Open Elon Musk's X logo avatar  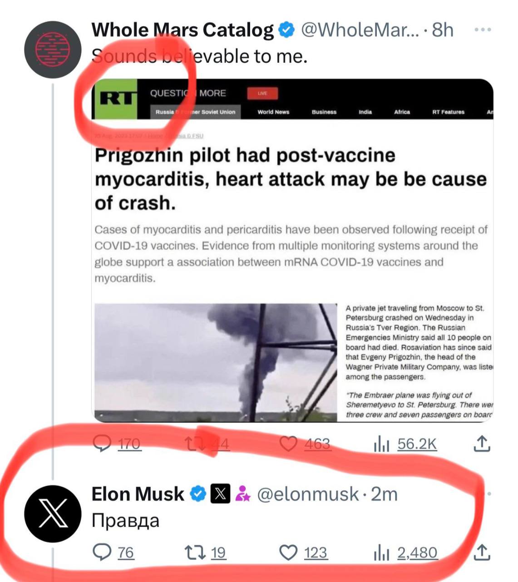[x=53, y=514]
